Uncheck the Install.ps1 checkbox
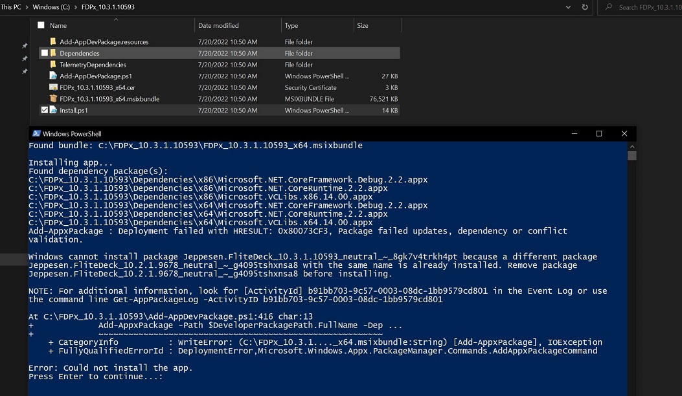Viewport: 682px width, 396px height. point(44,109)
